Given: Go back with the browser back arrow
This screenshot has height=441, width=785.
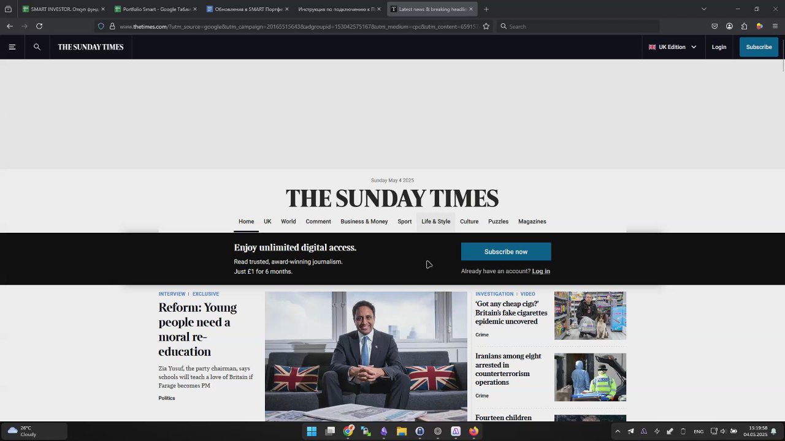Looking at the screenshot, I should coord(10,26).
